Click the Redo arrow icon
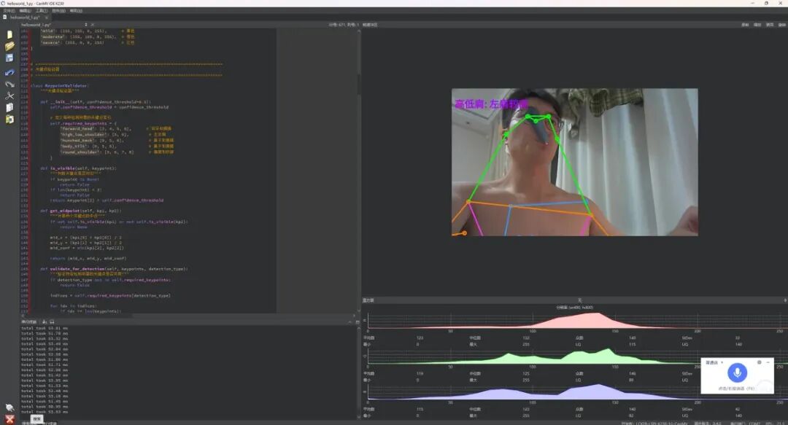Image resolution: width=788 pixels, height=425 pixels. pyautogui.click(x=9, y=84)
